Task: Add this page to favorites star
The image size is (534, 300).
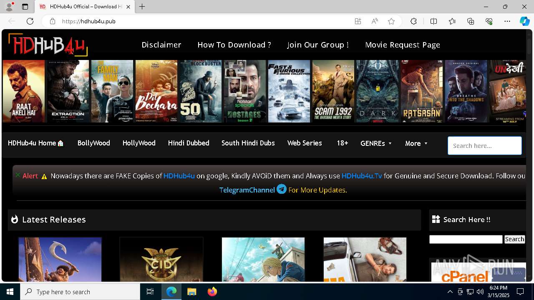Action: [x=391, y=21]
